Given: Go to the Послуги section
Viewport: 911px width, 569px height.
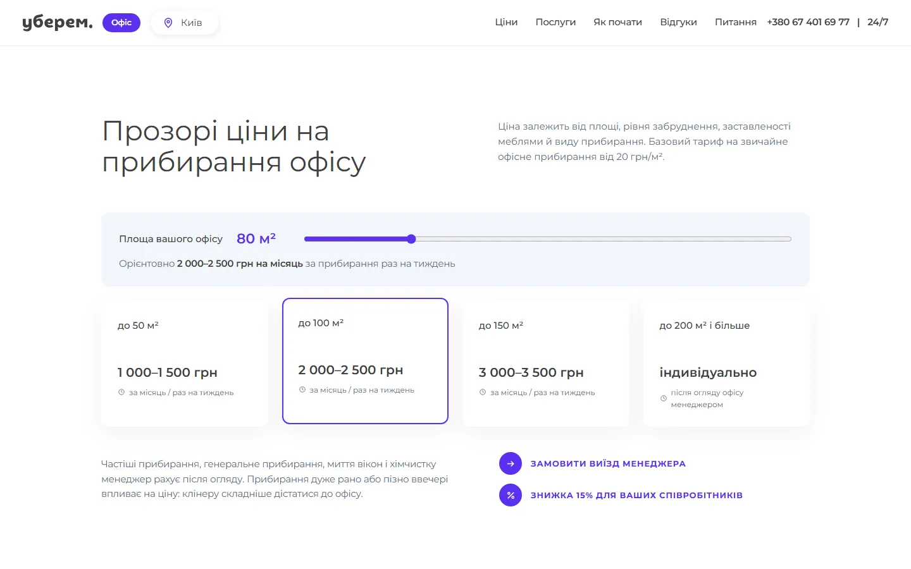Looking at the screenshot, I should [x=555, y=22].
